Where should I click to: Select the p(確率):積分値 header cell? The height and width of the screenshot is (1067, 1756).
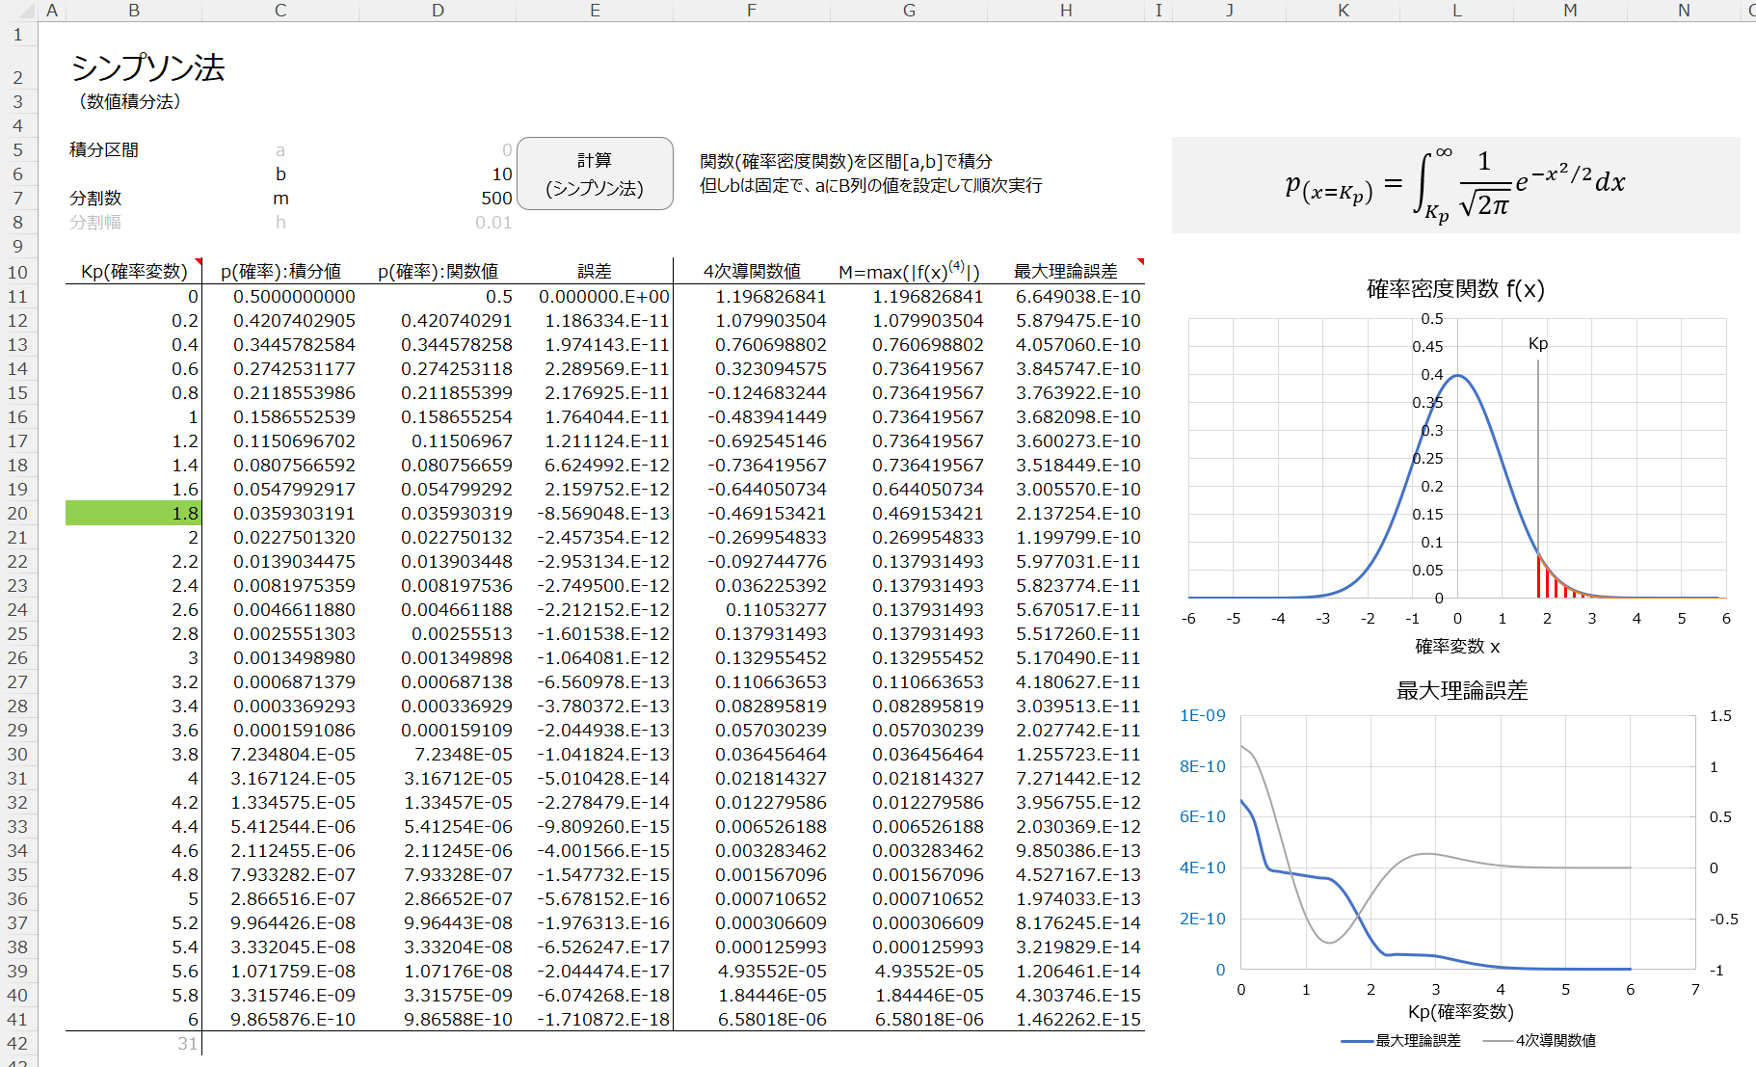point(280,271)
